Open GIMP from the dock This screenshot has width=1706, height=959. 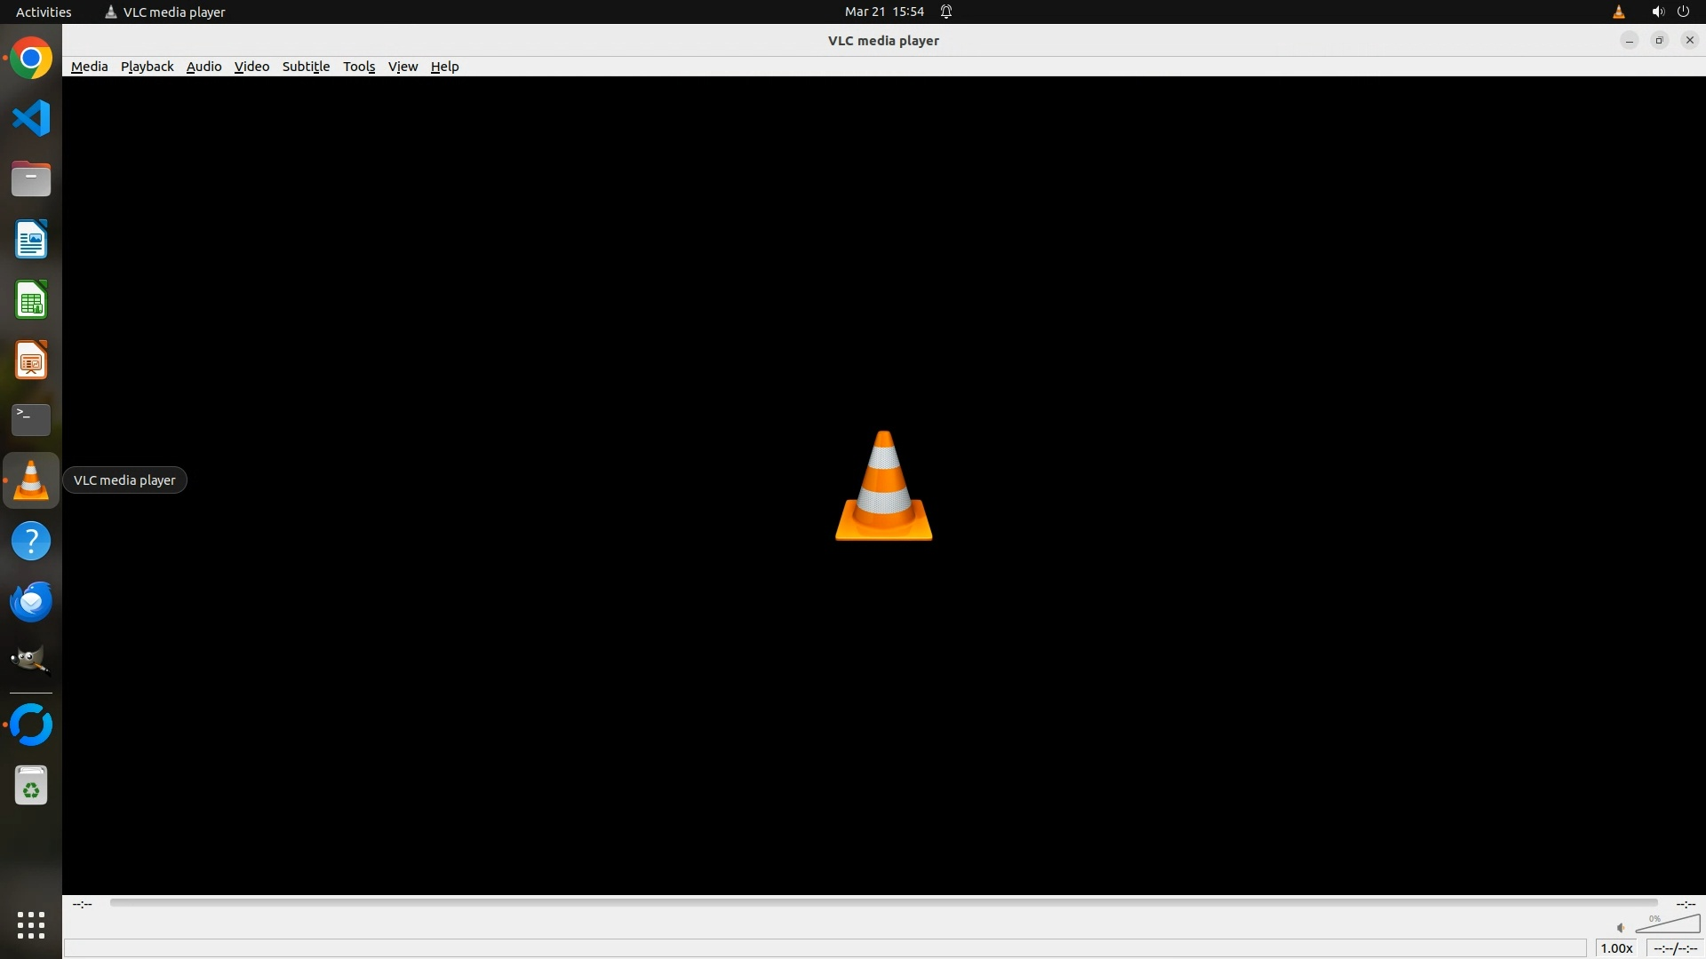[31, 660]
